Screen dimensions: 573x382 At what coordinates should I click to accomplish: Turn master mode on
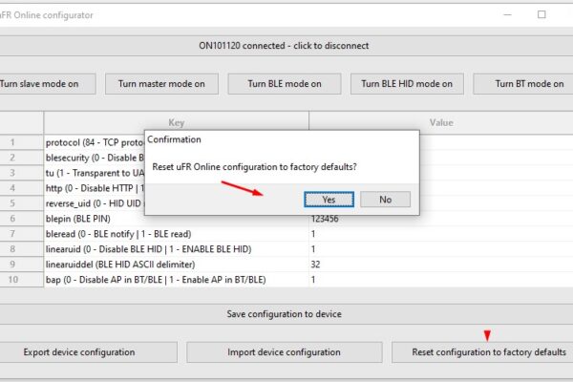click(162, 84)
